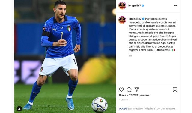Open lorepelle7 username in post header
The image size is (192, 113).
point(135,5)
